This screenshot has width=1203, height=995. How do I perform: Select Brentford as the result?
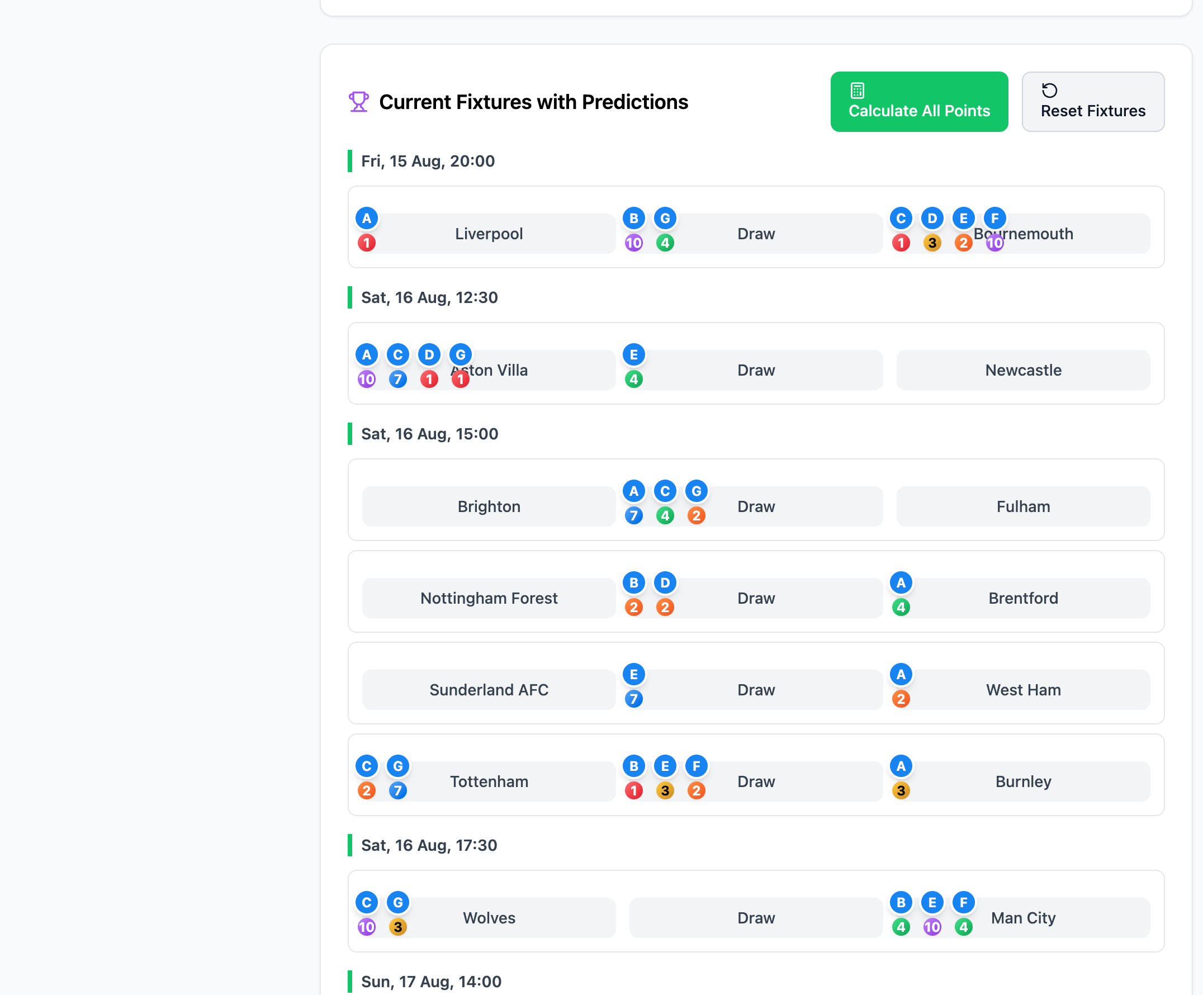point(1022,598)
